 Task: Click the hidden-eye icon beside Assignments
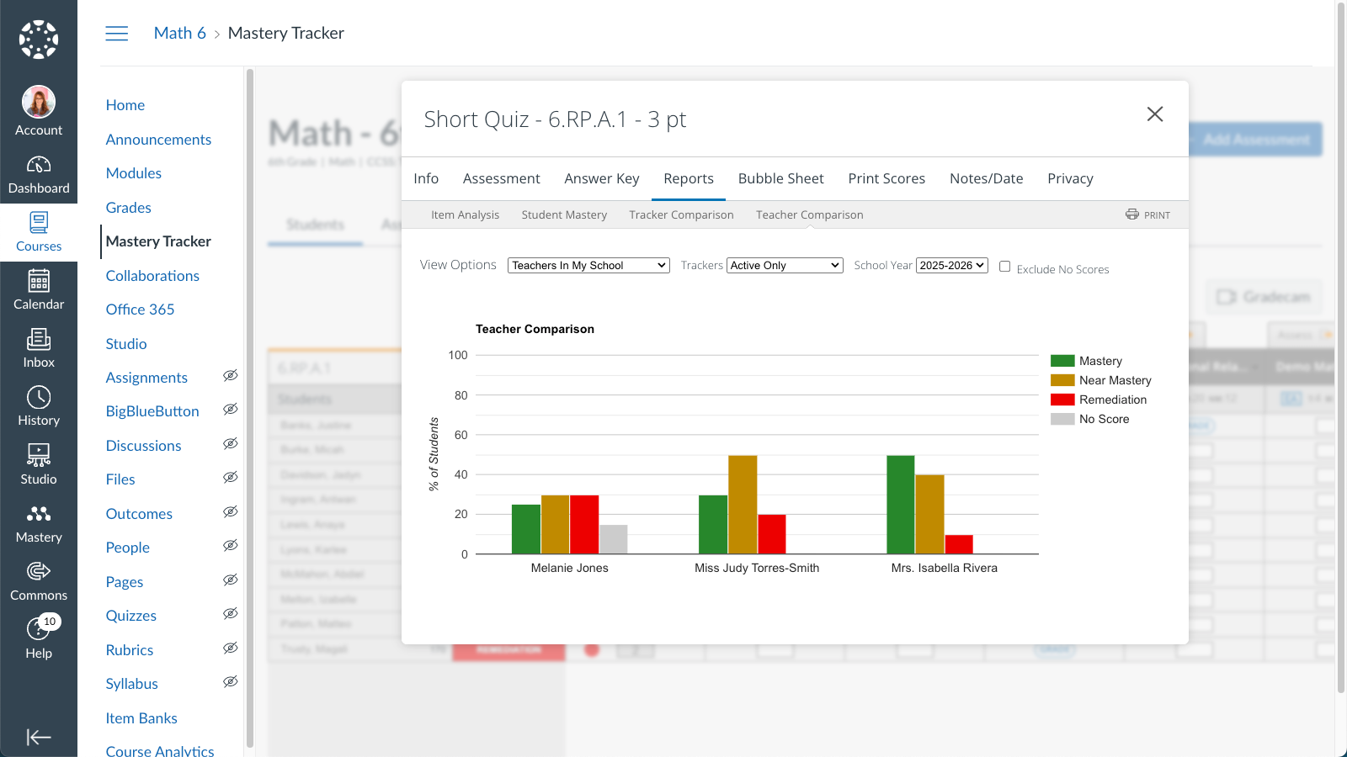tap(230, 376)
